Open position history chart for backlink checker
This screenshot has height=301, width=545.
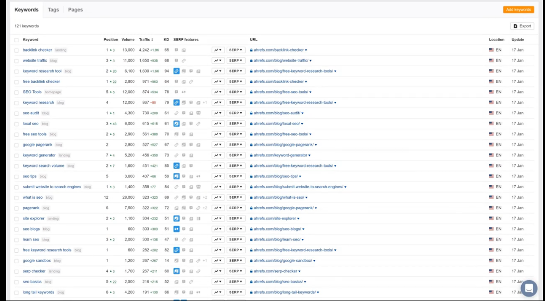218,50
